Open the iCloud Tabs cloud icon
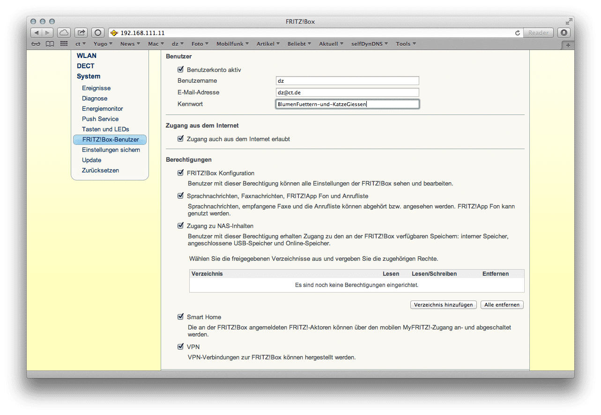Image resolution: width=601 pixels, height=415 pixels. (64, 33)
